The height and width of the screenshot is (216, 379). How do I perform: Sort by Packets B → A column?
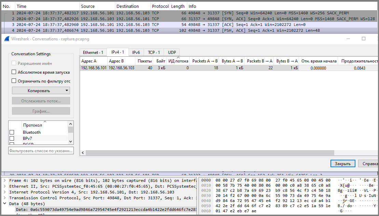click(259, 61)
